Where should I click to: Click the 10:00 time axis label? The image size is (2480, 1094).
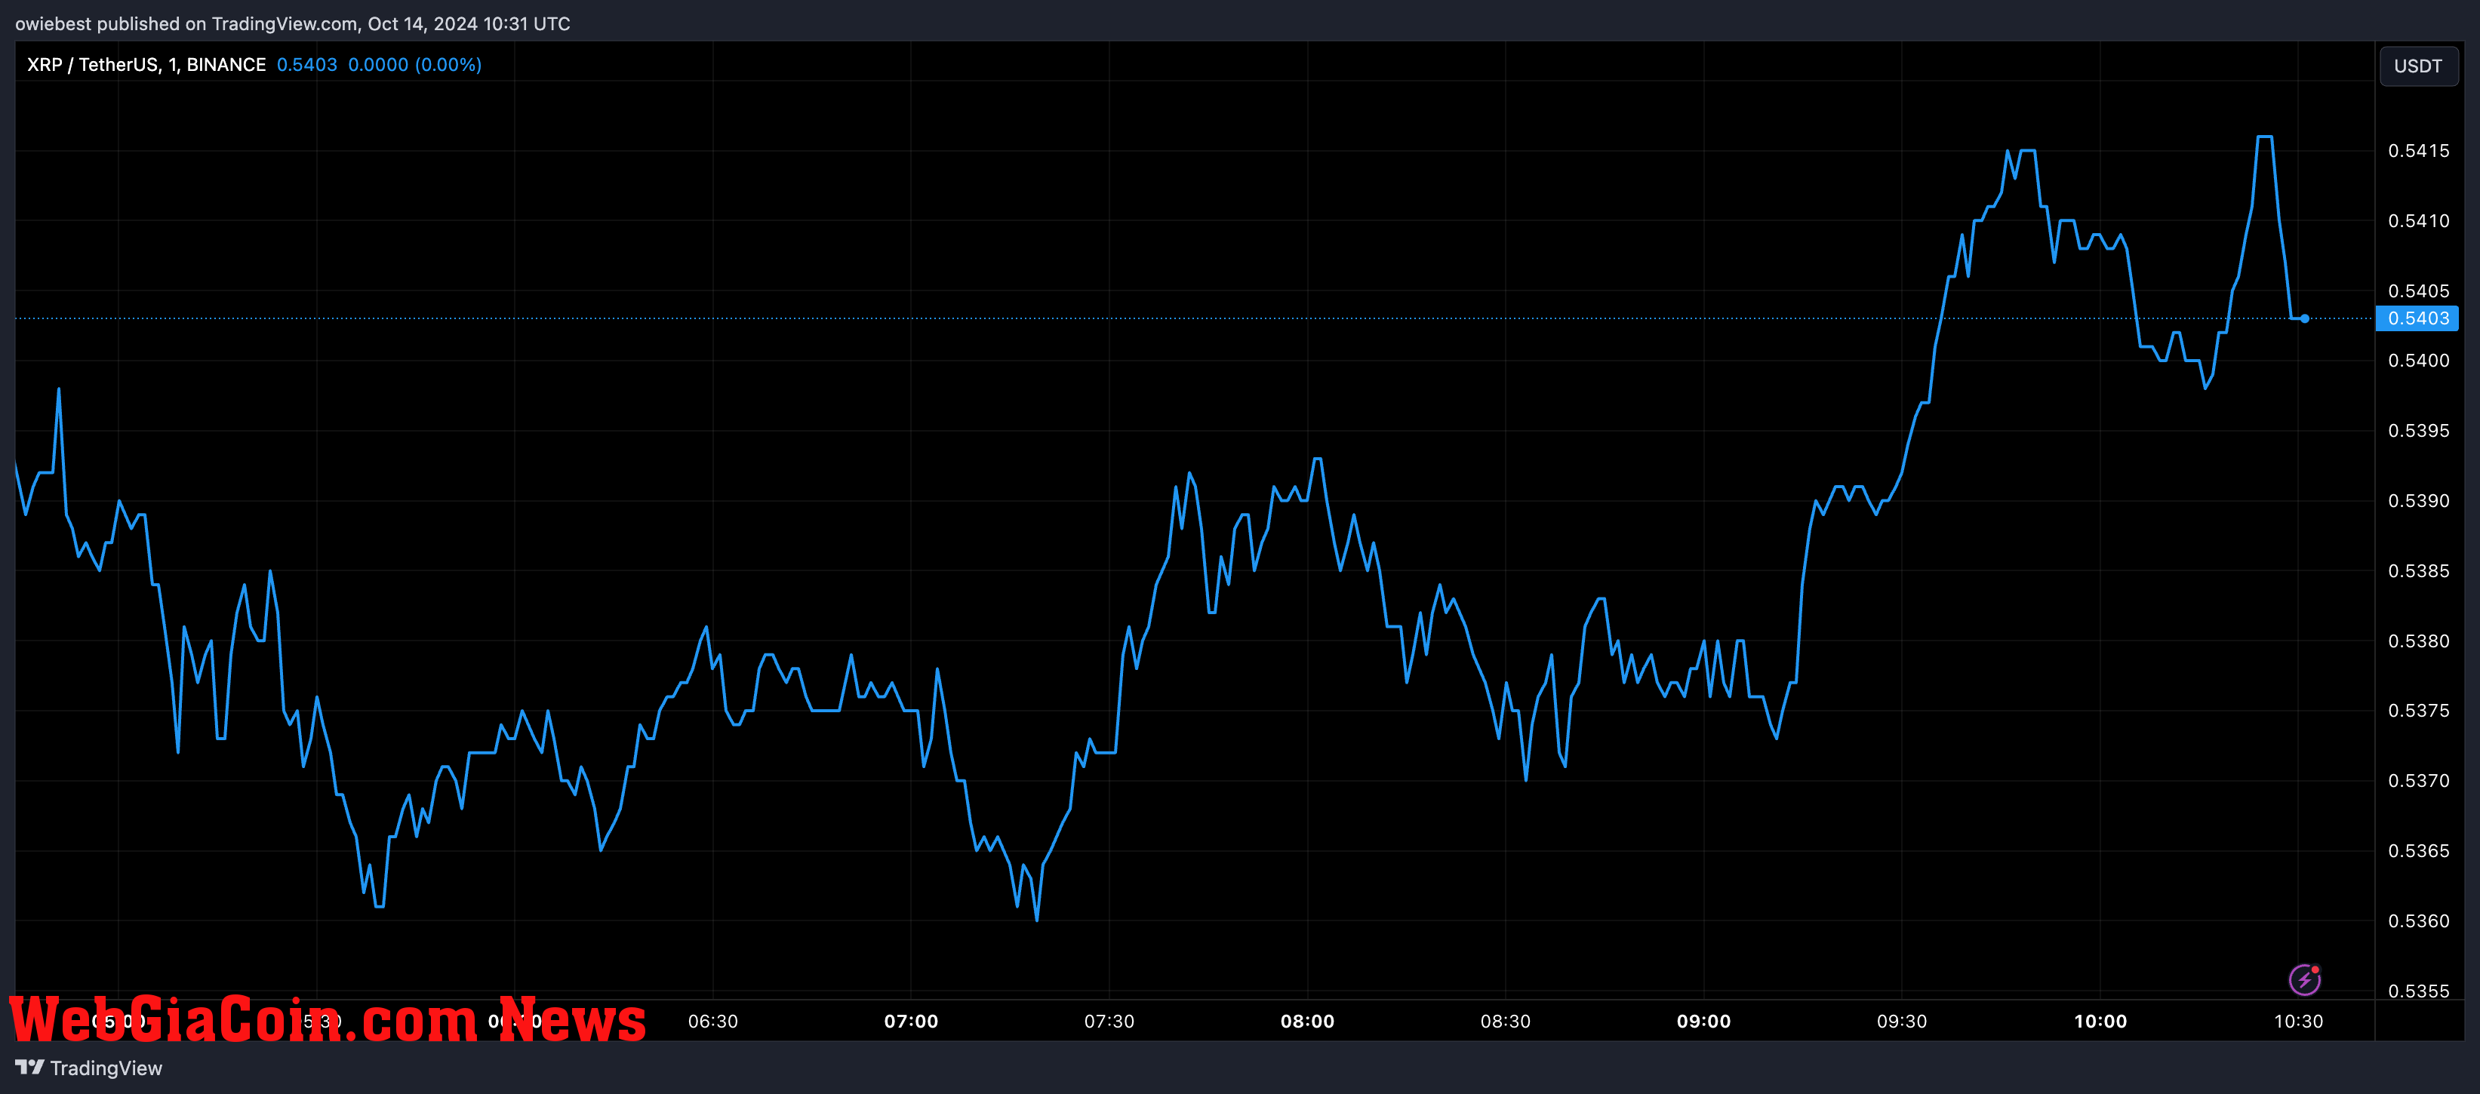(2100, 1022)
